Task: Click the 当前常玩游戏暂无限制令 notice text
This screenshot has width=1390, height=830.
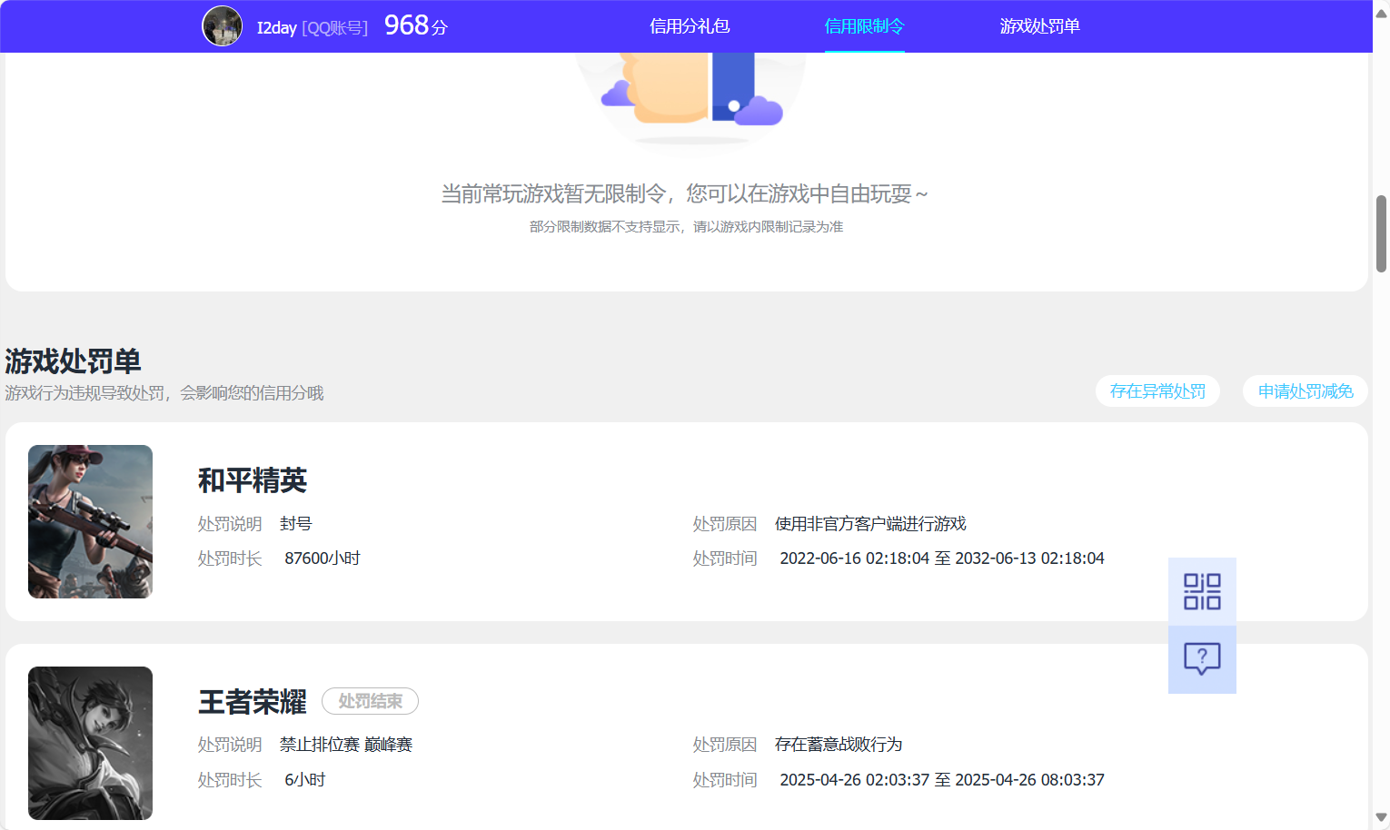Action: click(x=685, y=193)
